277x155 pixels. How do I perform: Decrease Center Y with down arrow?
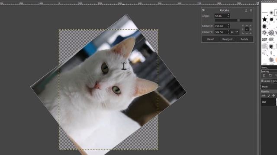228,34
